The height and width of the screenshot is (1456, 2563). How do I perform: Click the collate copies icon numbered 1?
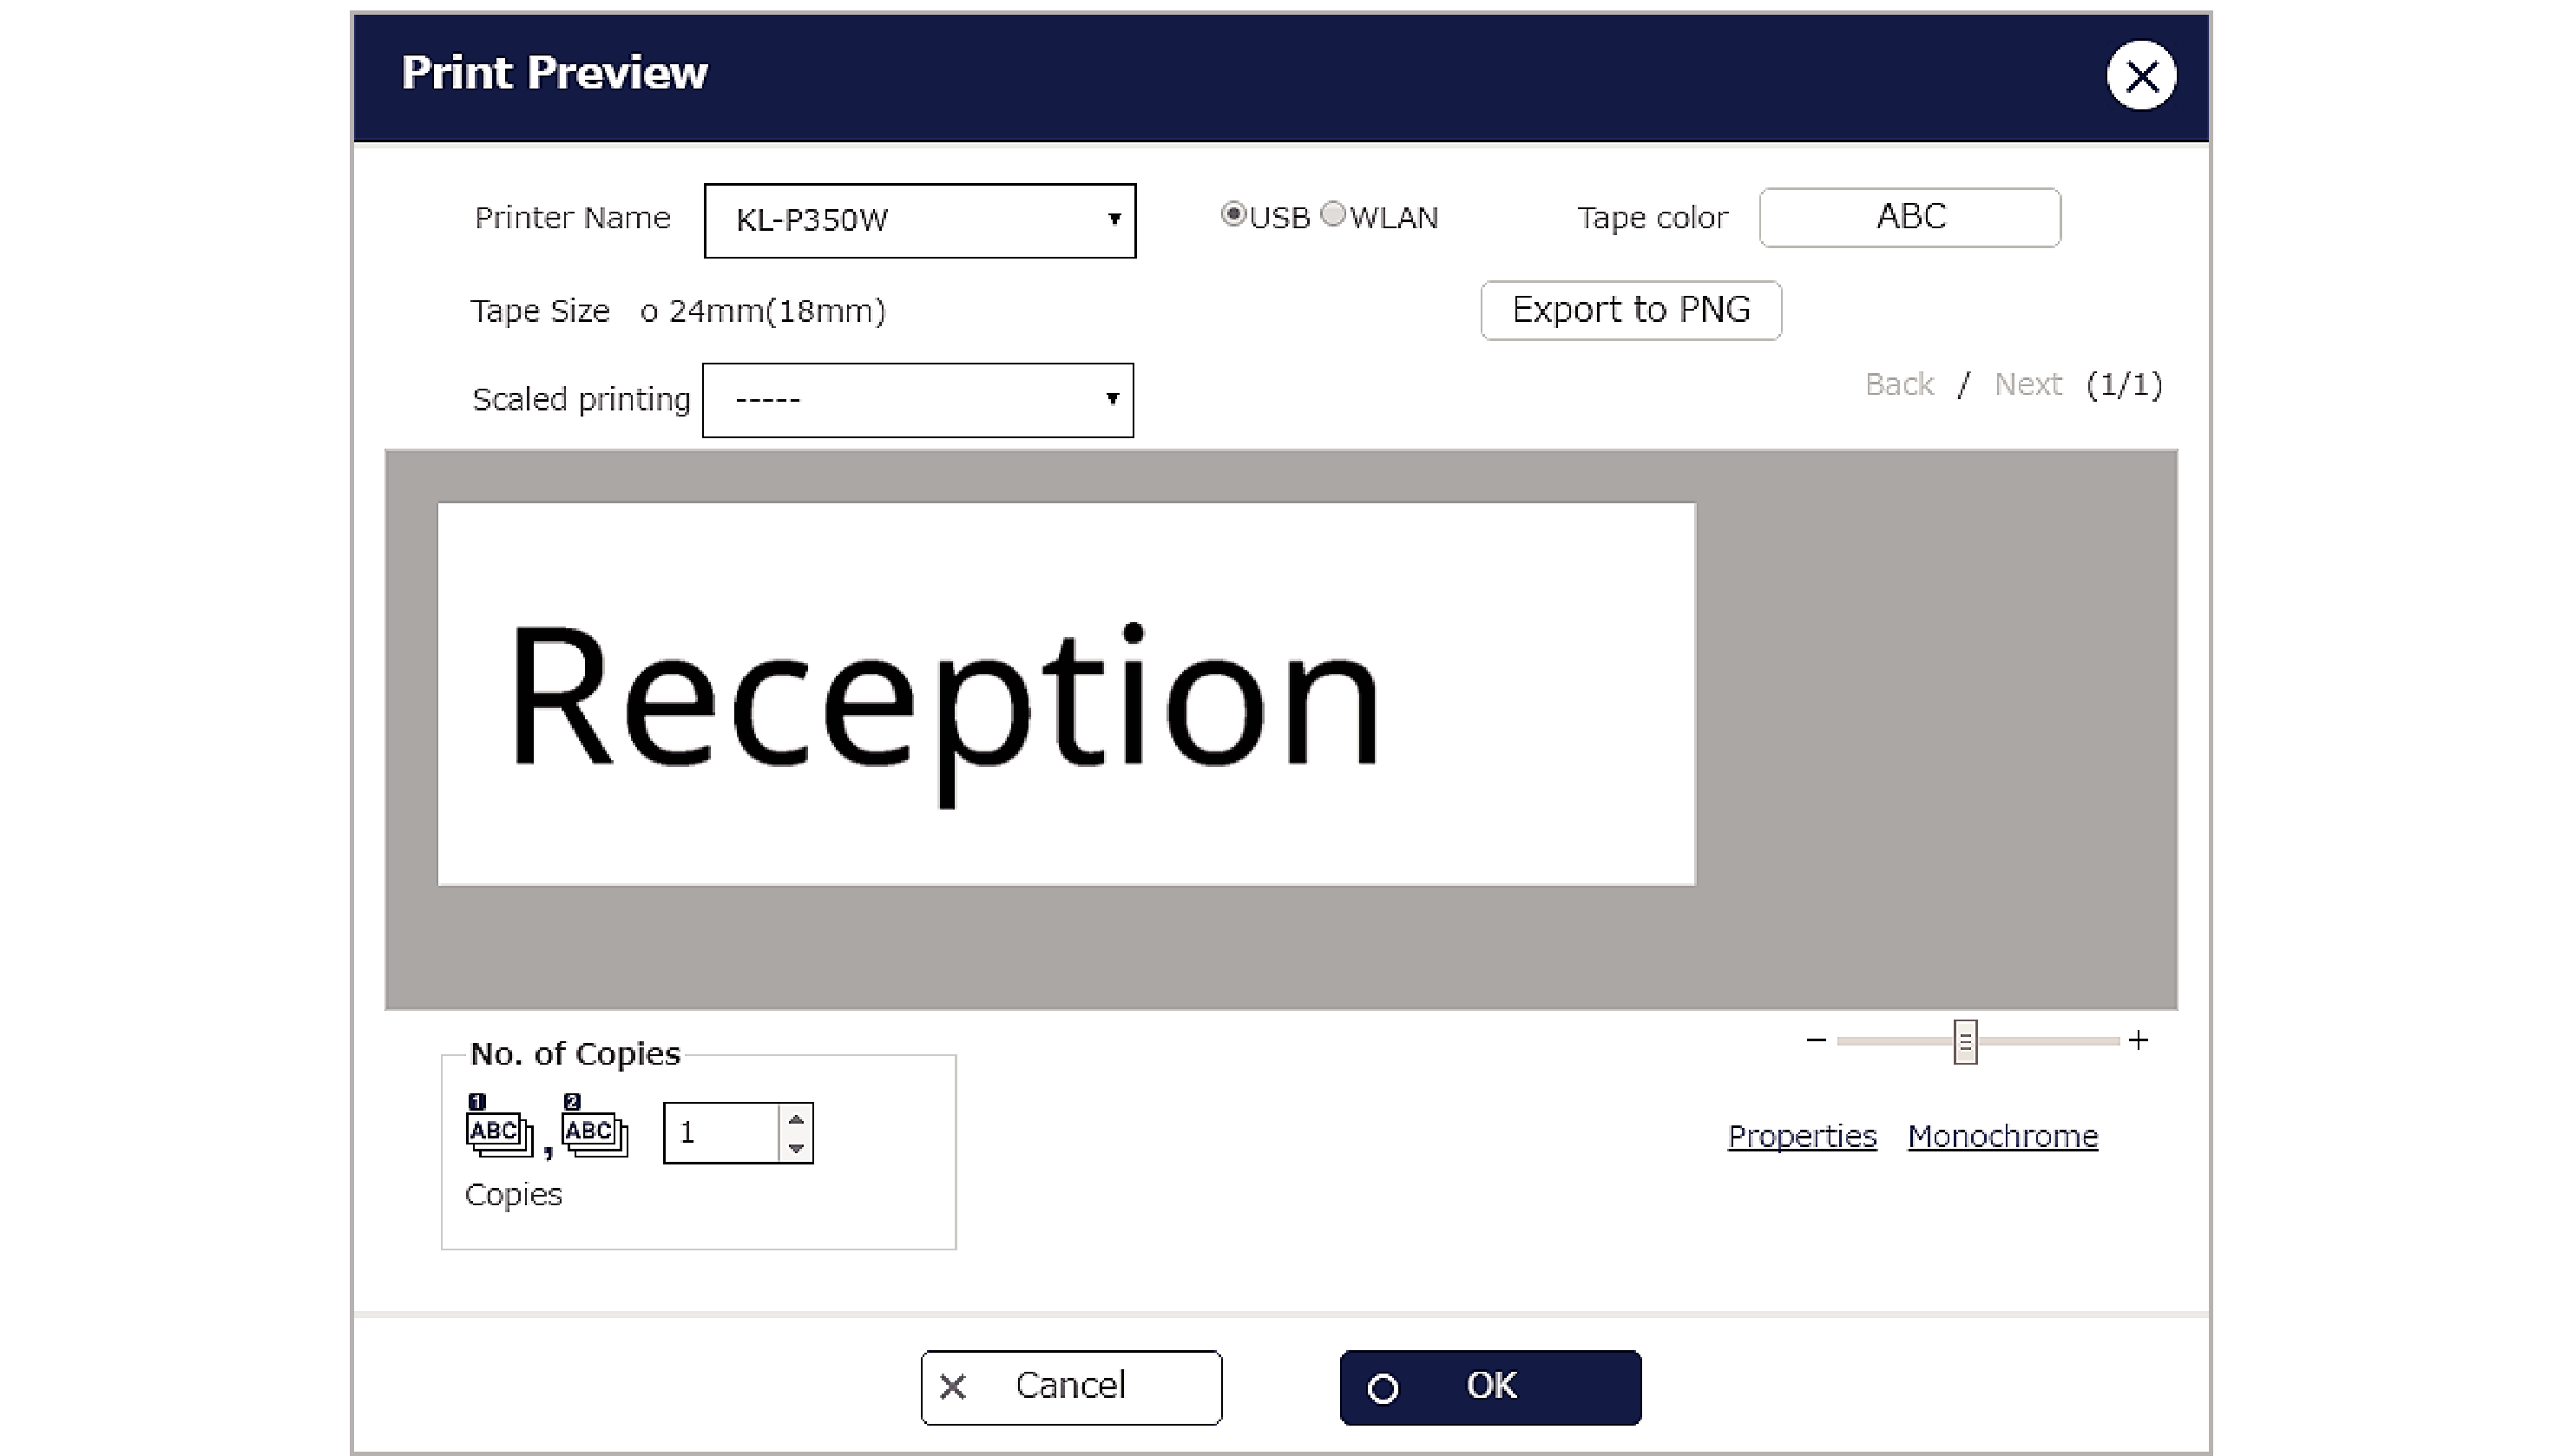[498, 1128]
